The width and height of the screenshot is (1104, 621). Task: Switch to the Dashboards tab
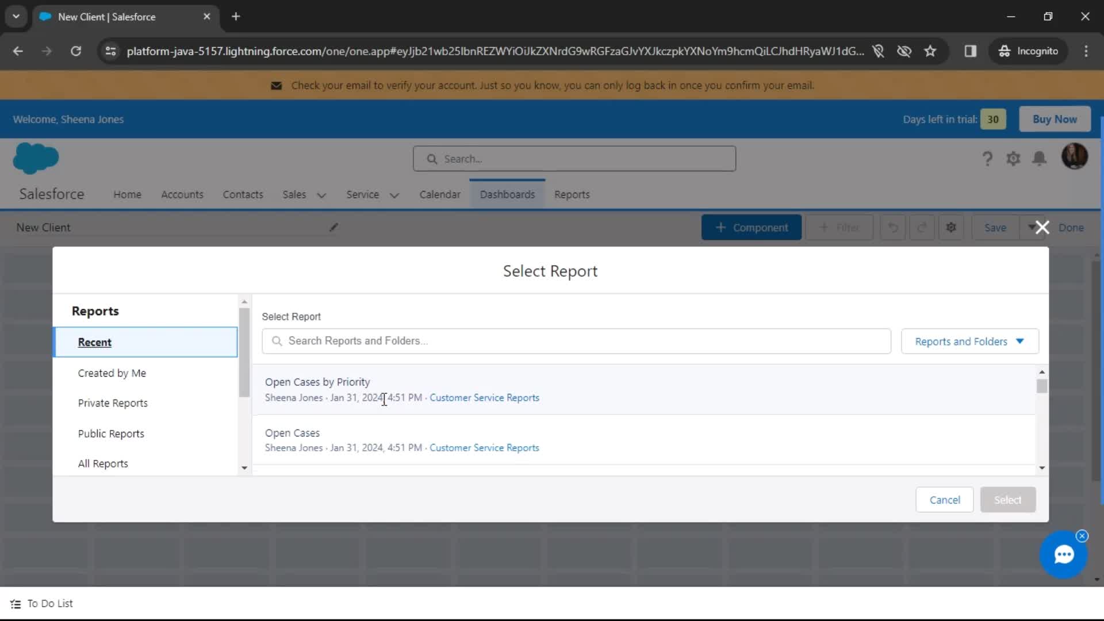pyautogui.click(x=507, y=194)
